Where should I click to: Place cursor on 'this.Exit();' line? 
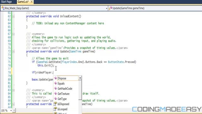pos(46,66)
